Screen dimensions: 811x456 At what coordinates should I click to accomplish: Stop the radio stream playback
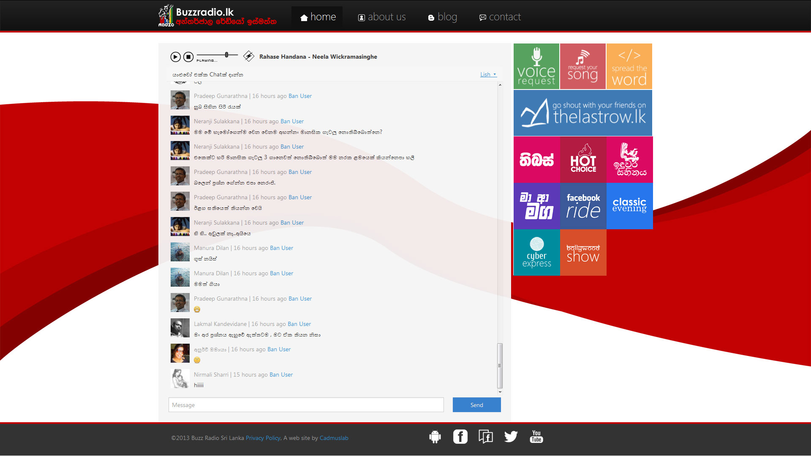188,57
